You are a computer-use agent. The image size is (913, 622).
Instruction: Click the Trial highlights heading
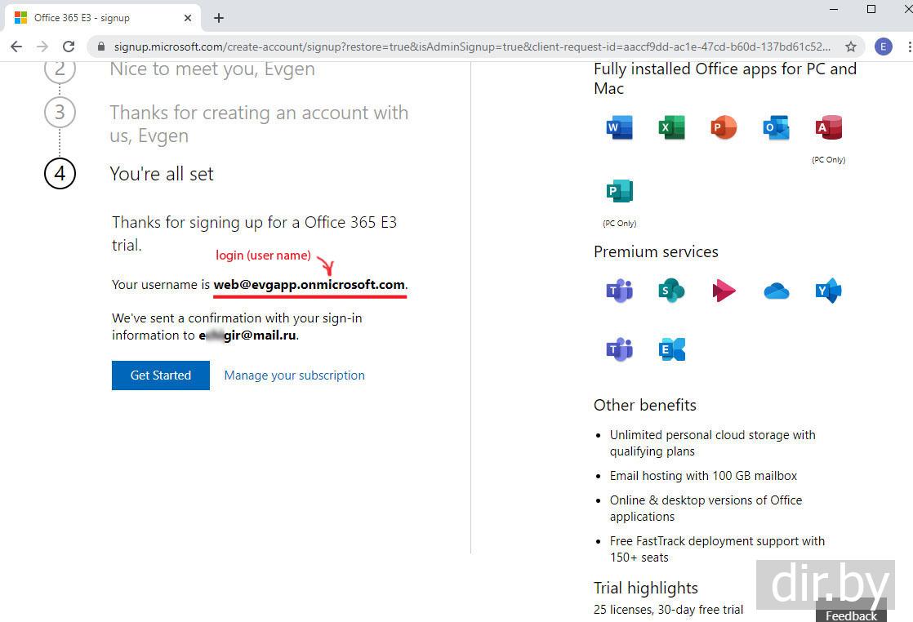tap(646, 588)
